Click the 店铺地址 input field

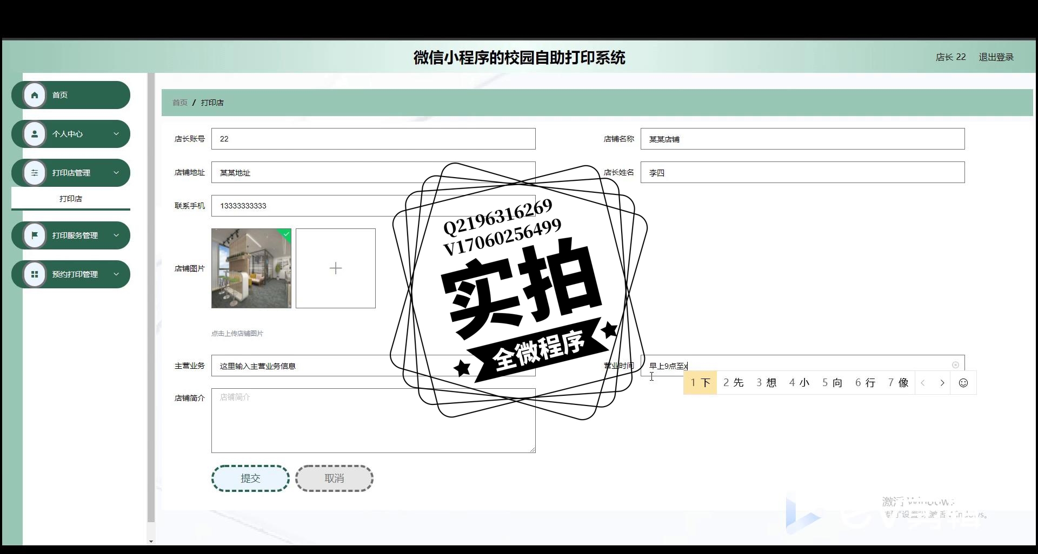coord(374,172)
